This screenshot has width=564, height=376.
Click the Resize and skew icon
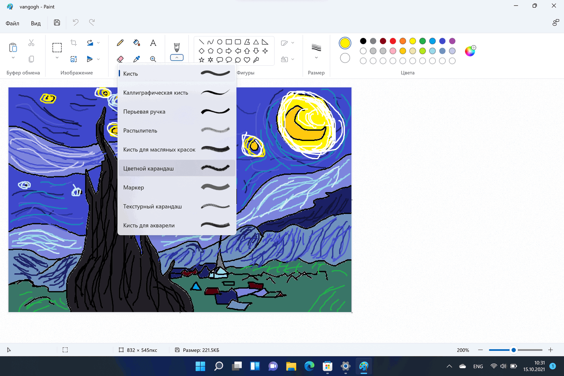pos(74,59)
